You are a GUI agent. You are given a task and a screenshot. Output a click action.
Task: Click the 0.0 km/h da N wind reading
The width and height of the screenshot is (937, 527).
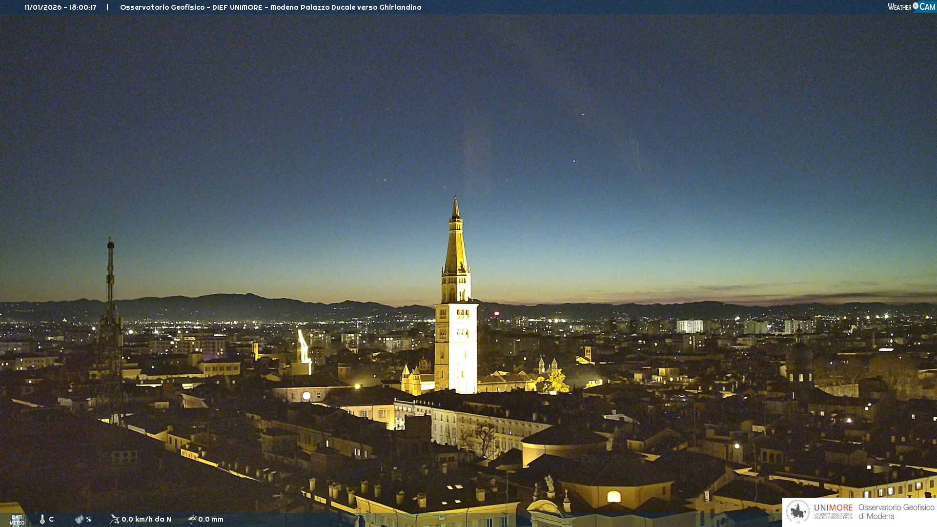click(146, 519)
